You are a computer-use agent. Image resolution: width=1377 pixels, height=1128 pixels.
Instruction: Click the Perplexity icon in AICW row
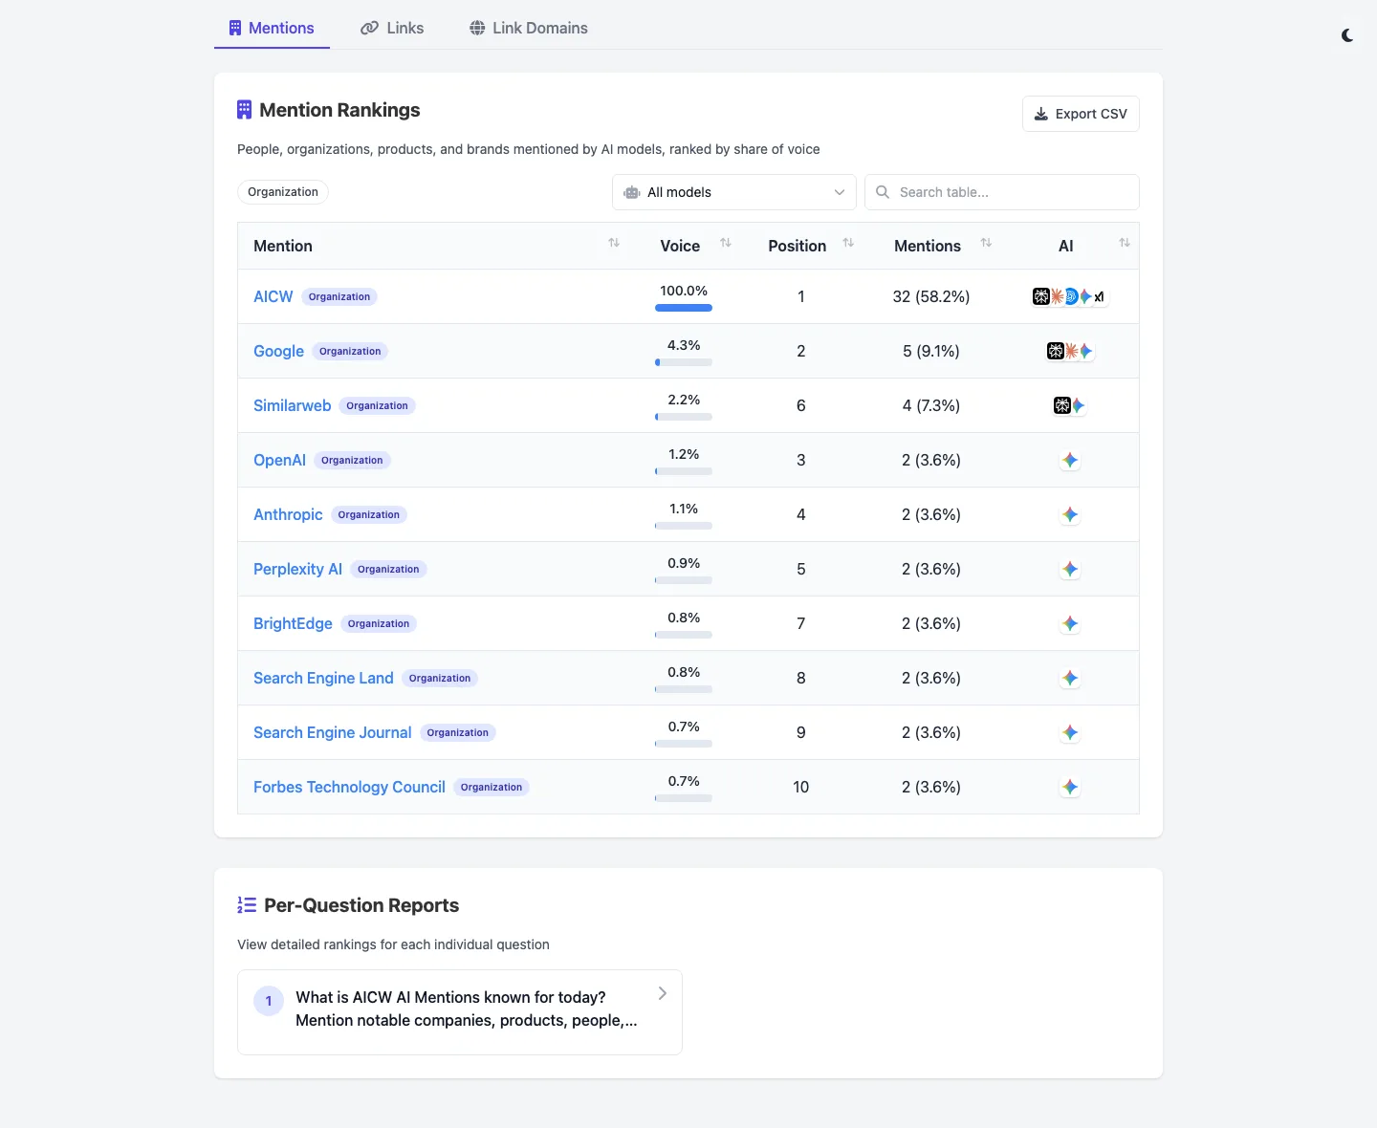(1041, 296)
